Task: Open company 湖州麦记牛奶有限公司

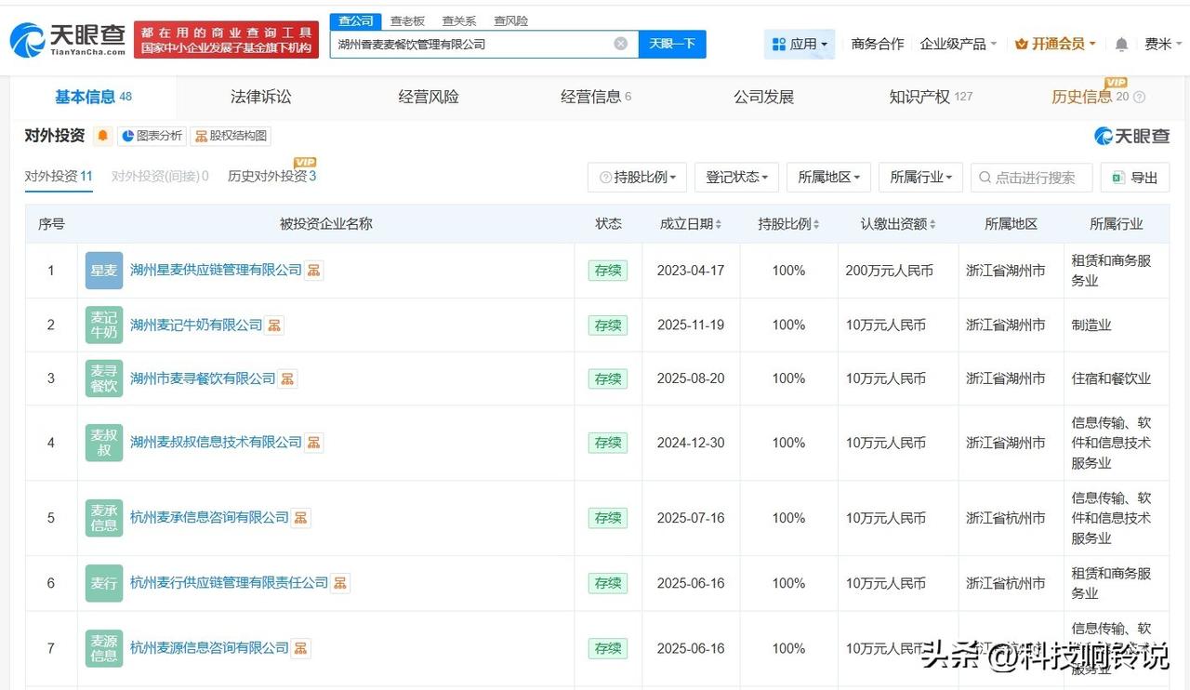Action: click(196, 325)
